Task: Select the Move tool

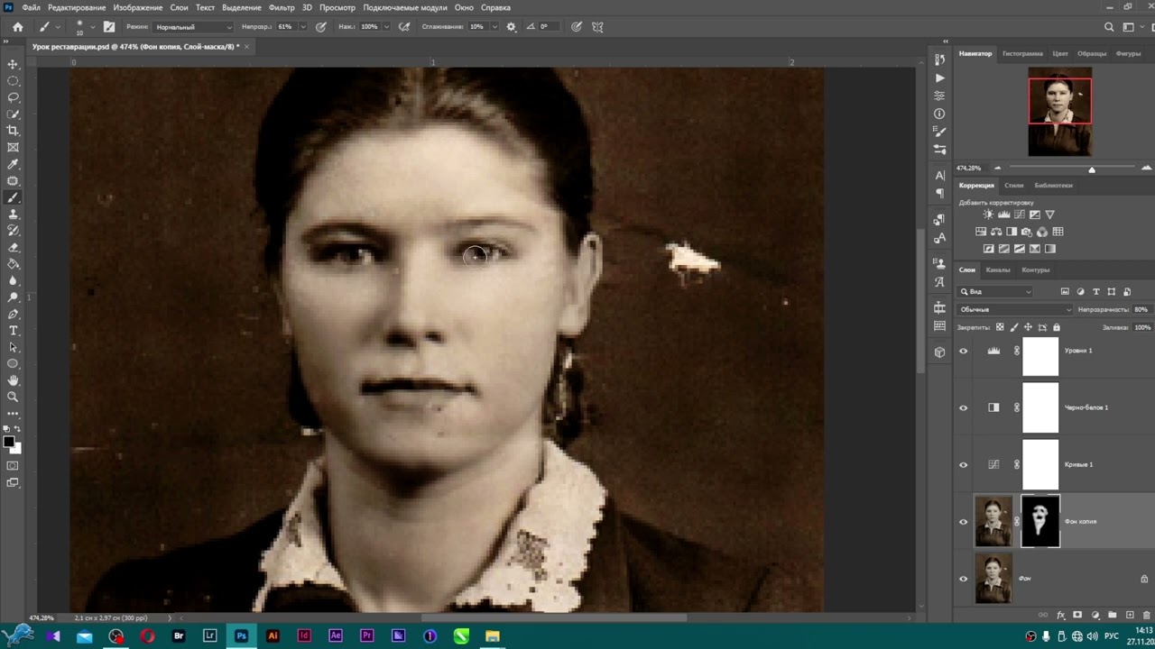Action: pyautogui.click(x=13, y=64)
